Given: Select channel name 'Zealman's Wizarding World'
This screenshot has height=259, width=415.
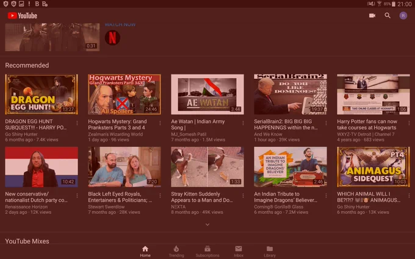Looking at the screenshot, I should pos(115,134).
